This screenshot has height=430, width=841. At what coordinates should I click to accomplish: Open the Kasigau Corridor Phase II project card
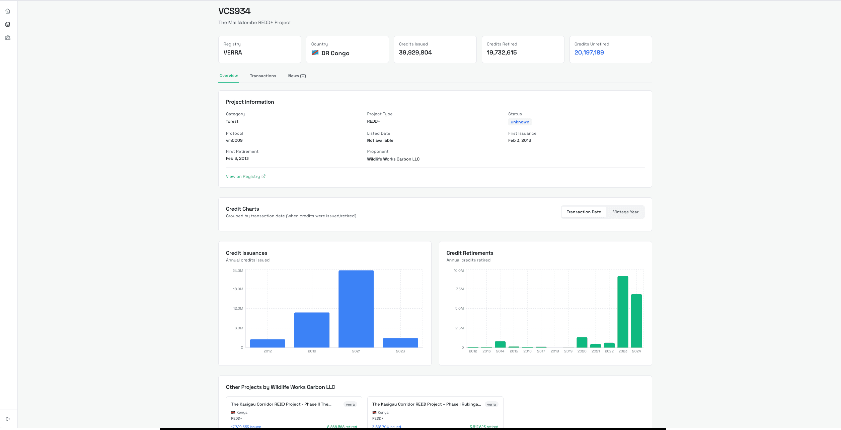[294, 411]
